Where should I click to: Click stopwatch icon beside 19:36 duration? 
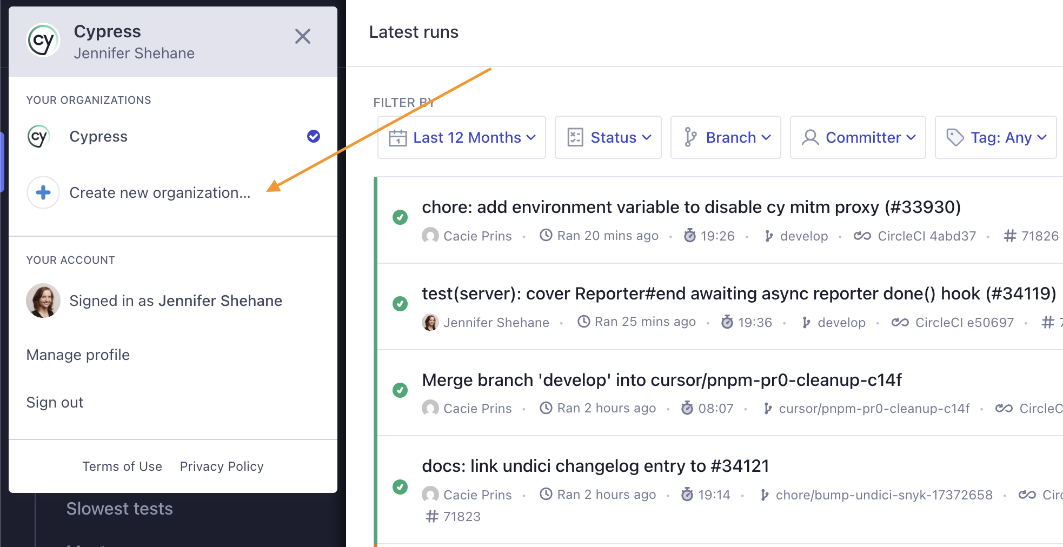point(727,322)
